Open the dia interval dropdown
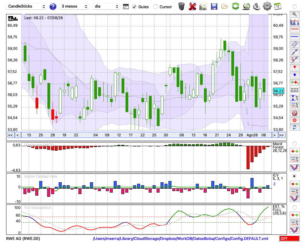This screenshot has width=304, height=243. pyautogui.click(x=106, y=6)
